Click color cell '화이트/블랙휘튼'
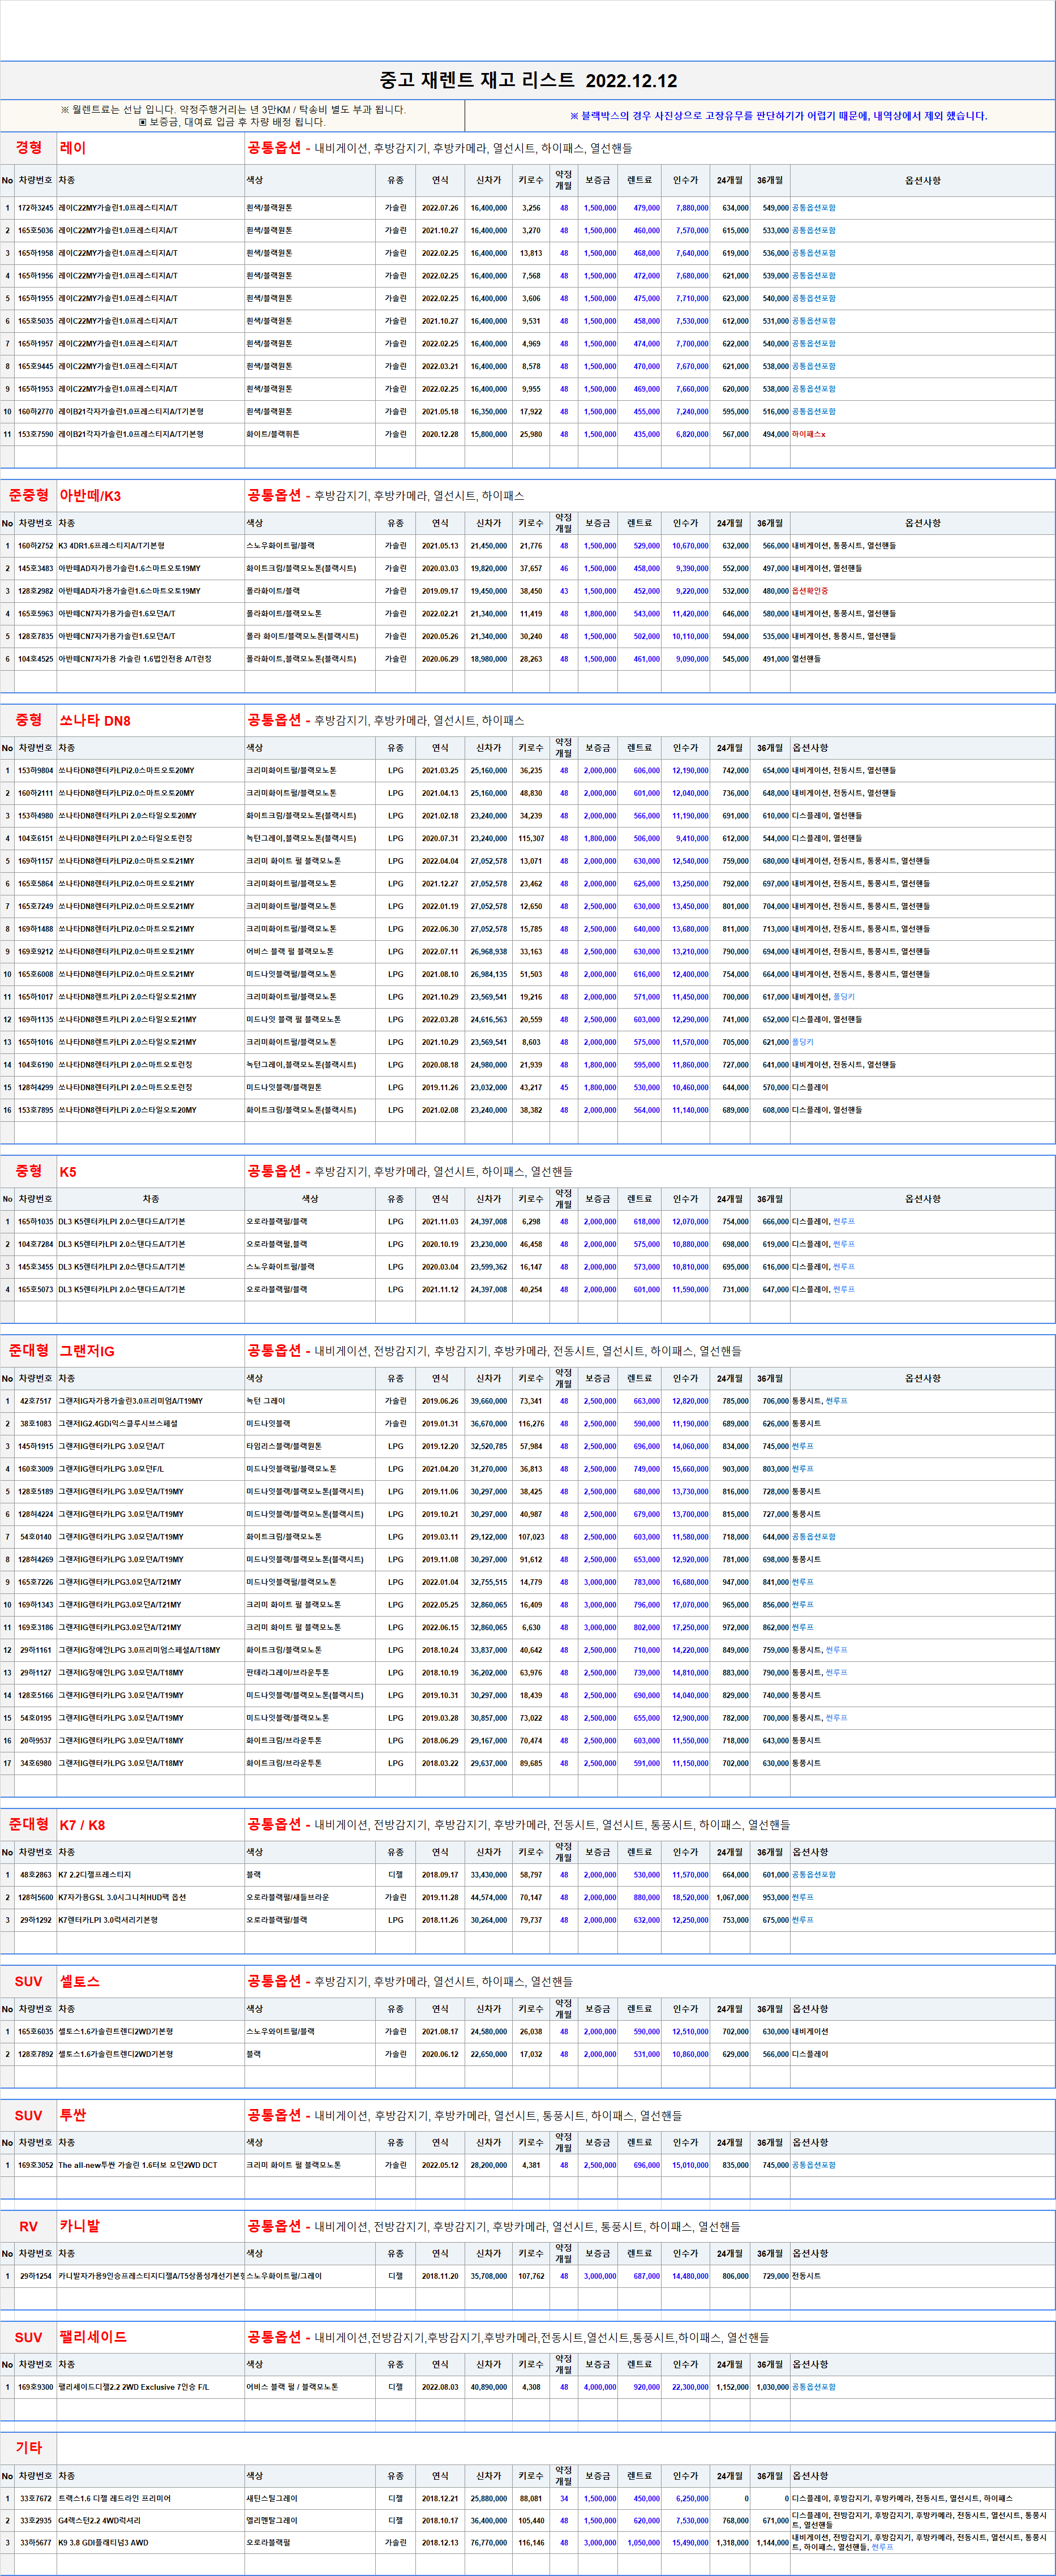This screenshot has height=2576, width=1056. point(273,434)
